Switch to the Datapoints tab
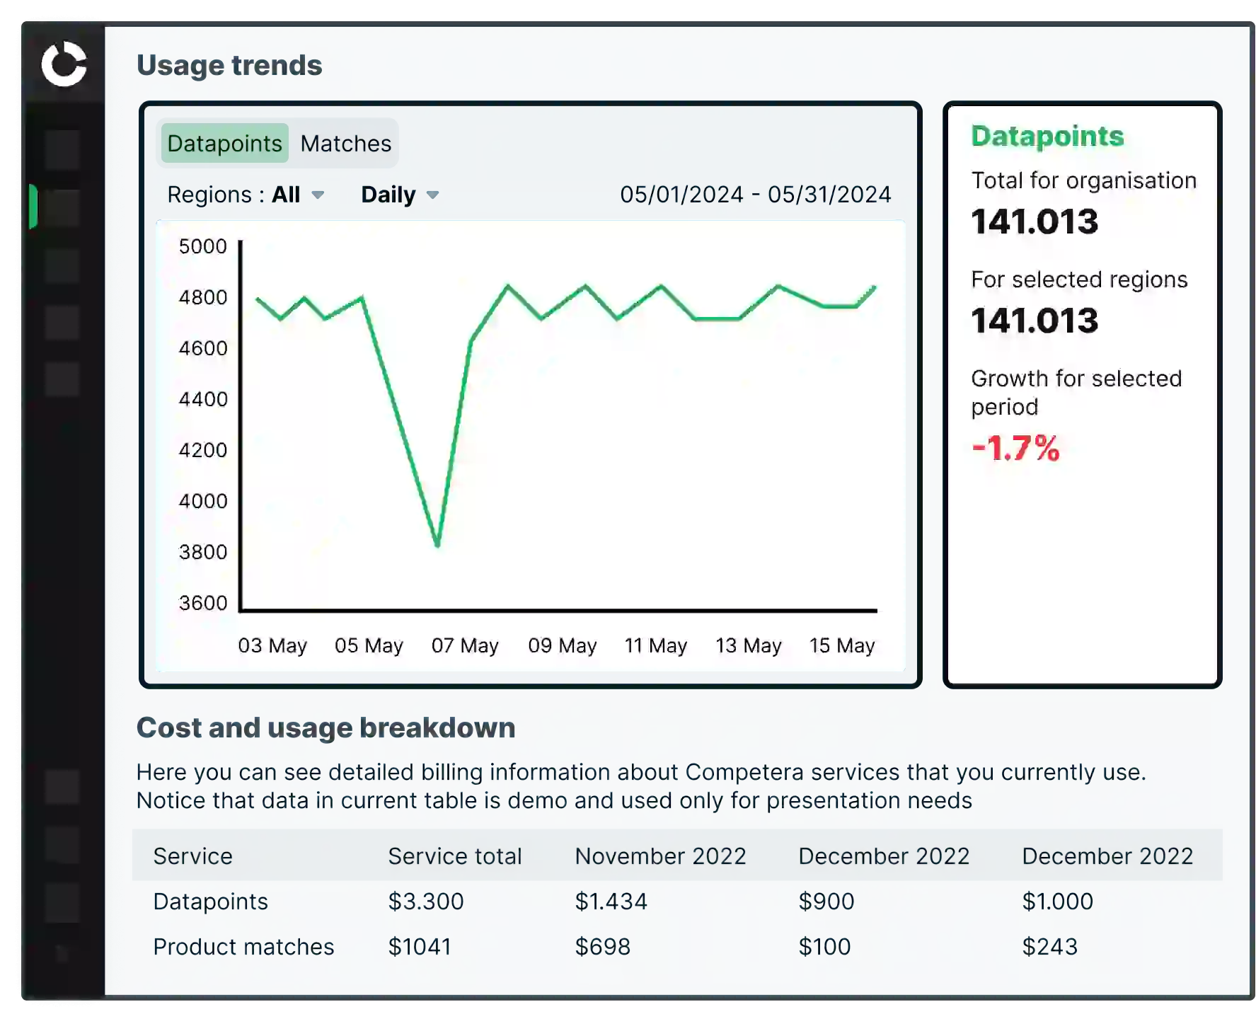The height and width of the screenshot is (1019, 1256). pos(224,144)
